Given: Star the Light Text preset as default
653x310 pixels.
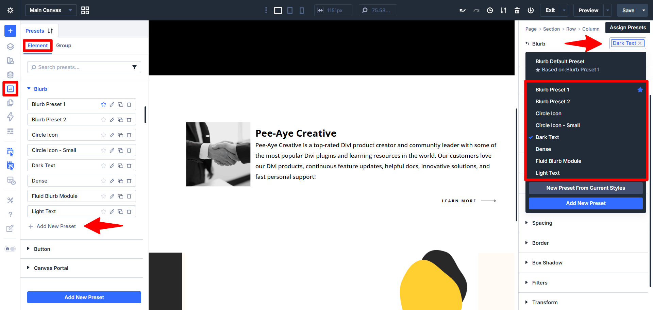Looking at the screenshot, I should point(103,211).
